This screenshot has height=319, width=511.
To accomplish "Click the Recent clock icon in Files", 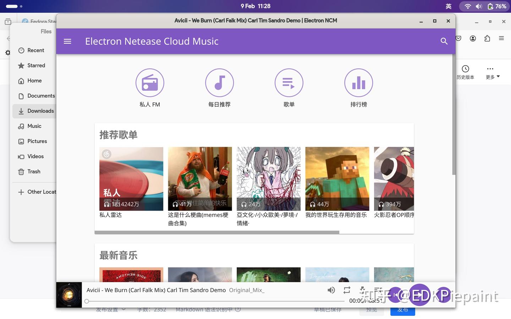I will pos(21,50).
